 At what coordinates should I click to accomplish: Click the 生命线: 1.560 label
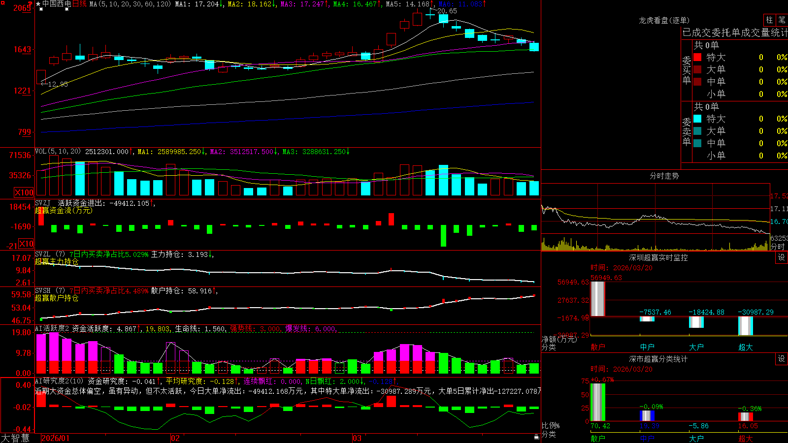[200, 329]
